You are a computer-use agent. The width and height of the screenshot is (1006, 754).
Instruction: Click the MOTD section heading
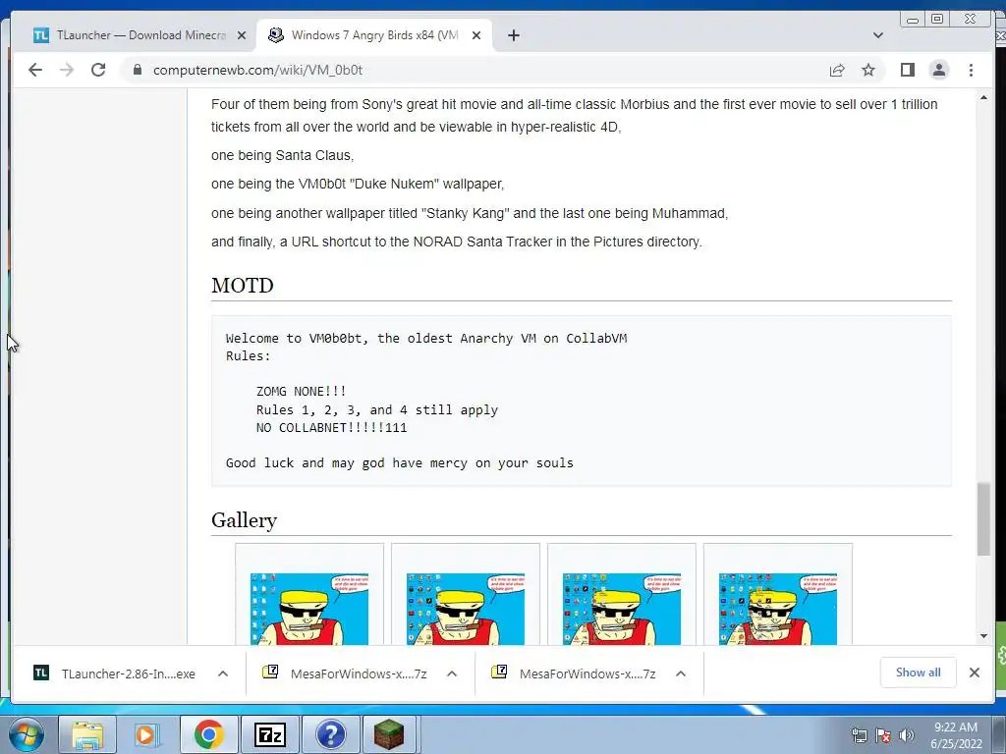[x=243, y=286]
